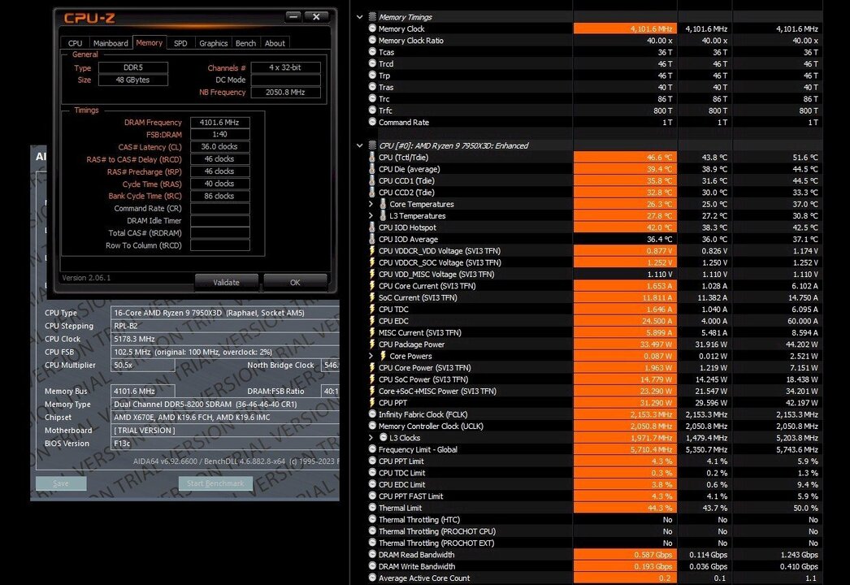Open the Bench tab
Image resolution: width=850 pixels, height=585 pixels.
coord(245,43)
